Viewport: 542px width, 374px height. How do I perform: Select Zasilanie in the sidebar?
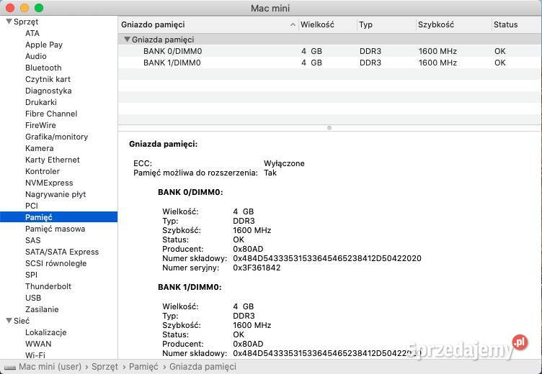[42, 309]
